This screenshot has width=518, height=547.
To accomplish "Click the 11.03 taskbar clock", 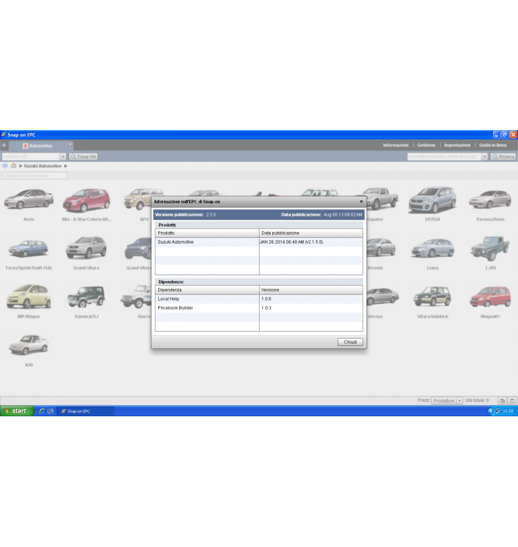I will [508, 411].
